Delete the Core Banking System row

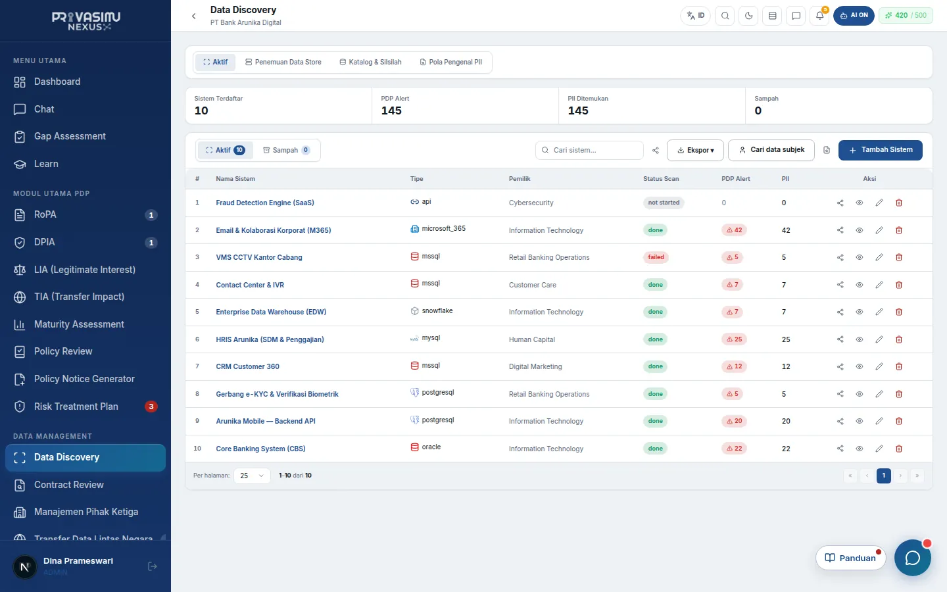coord(899,449)
